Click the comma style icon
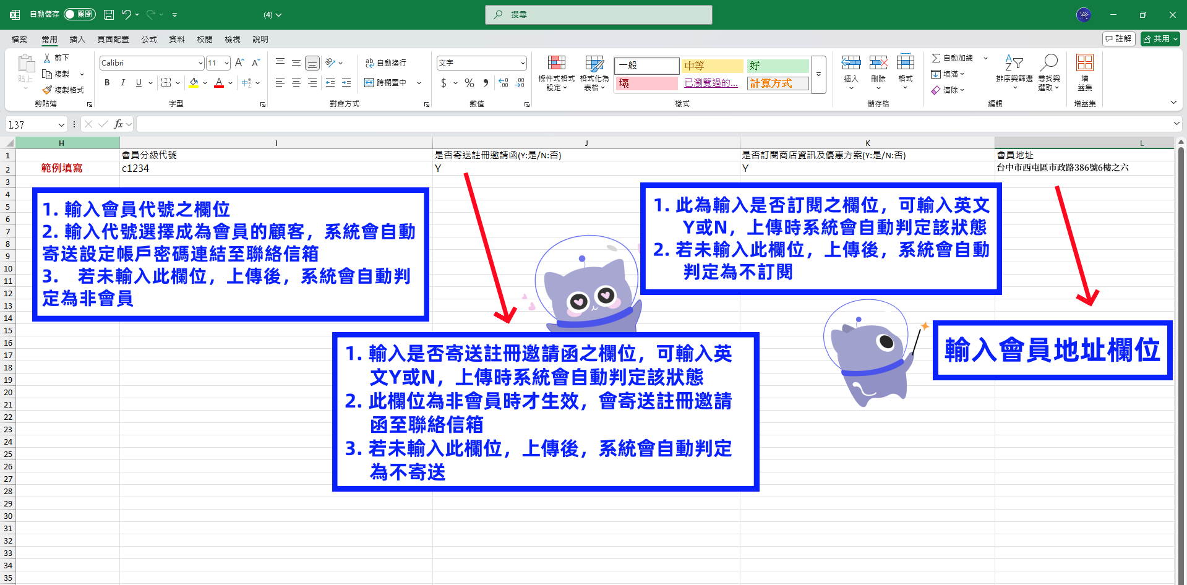The height and width of the screenshot is (585, 1187). click(486, 82)
